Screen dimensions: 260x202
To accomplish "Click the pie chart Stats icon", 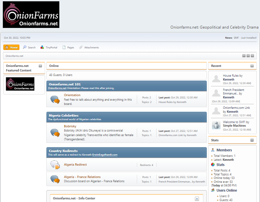I will pyautogui.click(x=213, y=165).
